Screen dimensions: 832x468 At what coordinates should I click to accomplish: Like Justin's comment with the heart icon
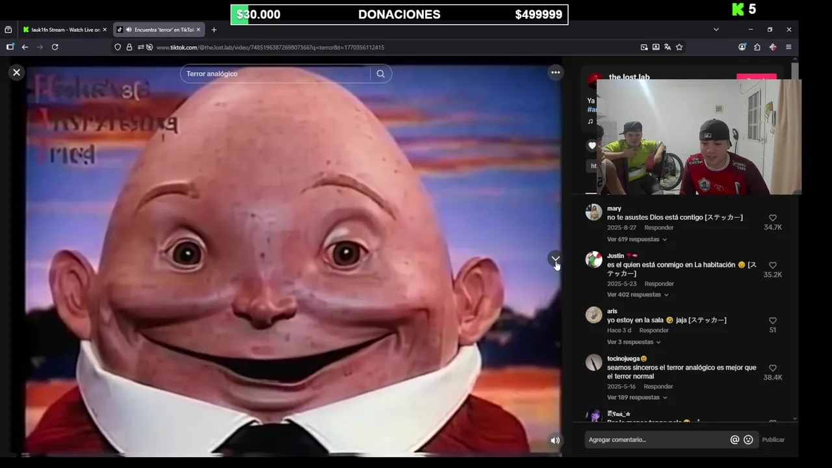click(x=773, y=265)
